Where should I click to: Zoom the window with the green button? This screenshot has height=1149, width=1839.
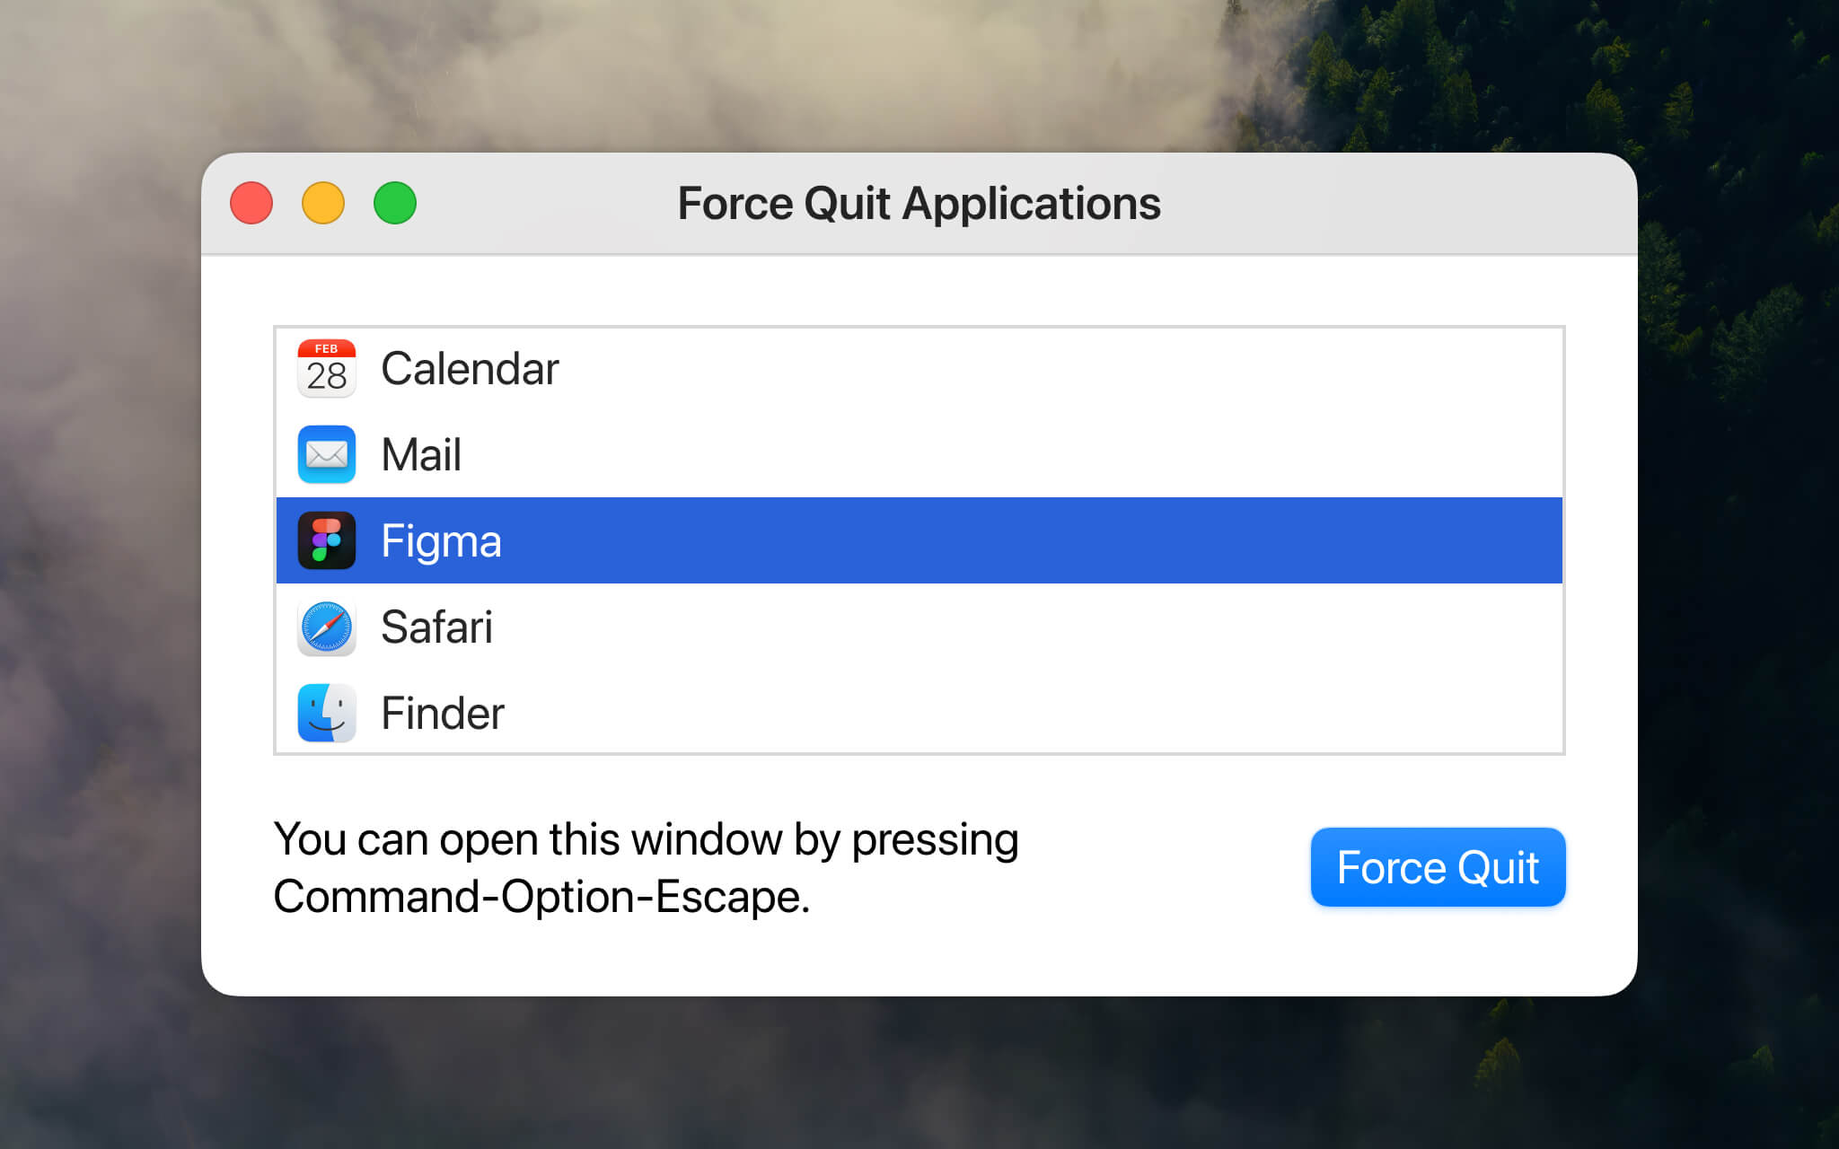(395, 203)
